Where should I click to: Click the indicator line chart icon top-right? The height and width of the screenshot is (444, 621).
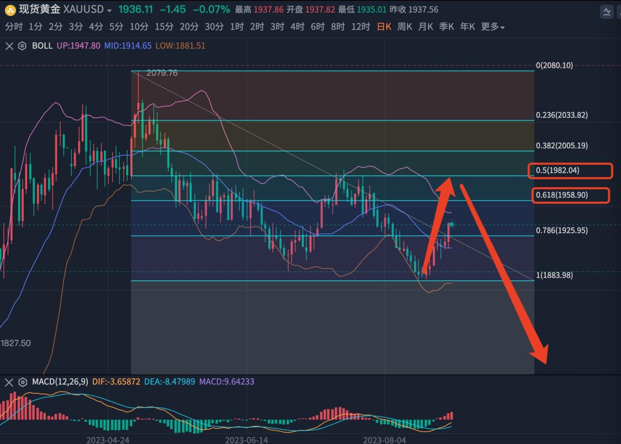tap(606, 12)
